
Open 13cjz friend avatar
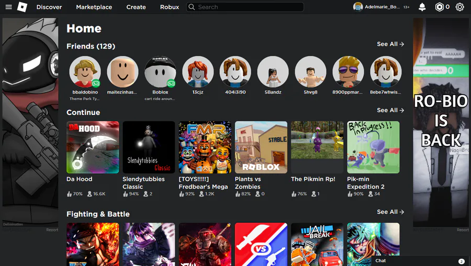(x=198, y=72)
